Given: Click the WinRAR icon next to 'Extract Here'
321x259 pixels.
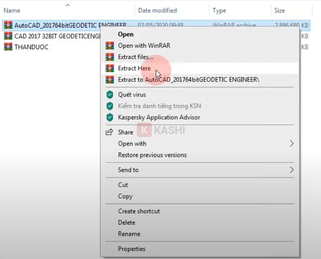Looking at the screenshot, I should click(109, 68).
